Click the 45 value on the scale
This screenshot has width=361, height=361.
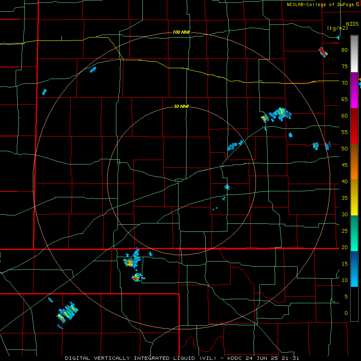point(345,165)
